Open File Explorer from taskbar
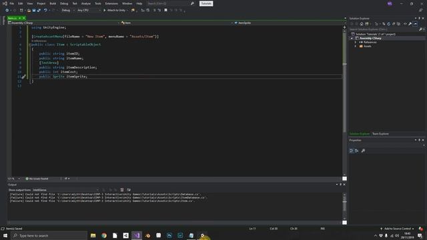Screen dimensions: 427x240 click(93, 235)
